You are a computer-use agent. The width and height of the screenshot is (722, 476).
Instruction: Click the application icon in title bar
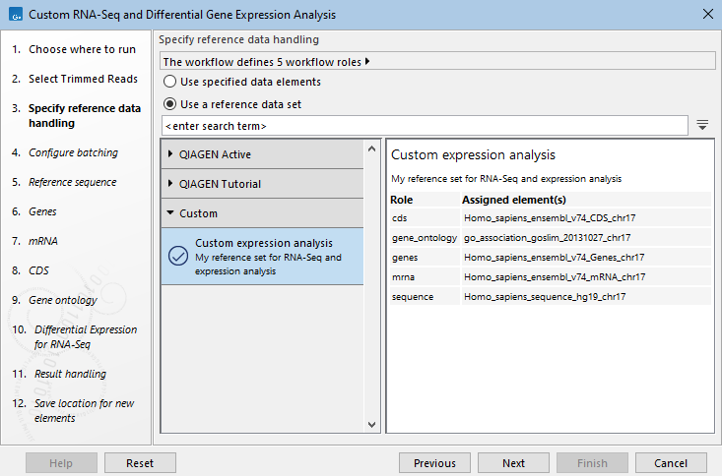tap(14, 15)
